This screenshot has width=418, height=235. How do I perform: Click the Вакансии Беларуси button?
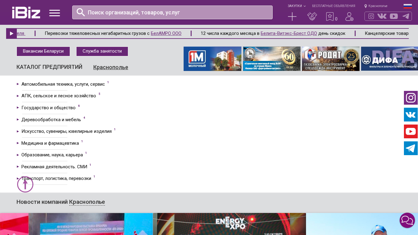click(x=43, y=51)
